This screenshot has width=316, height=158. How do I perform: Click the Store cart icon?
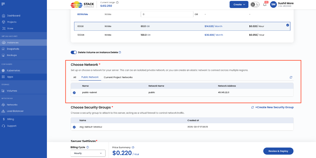pos(3,28)
